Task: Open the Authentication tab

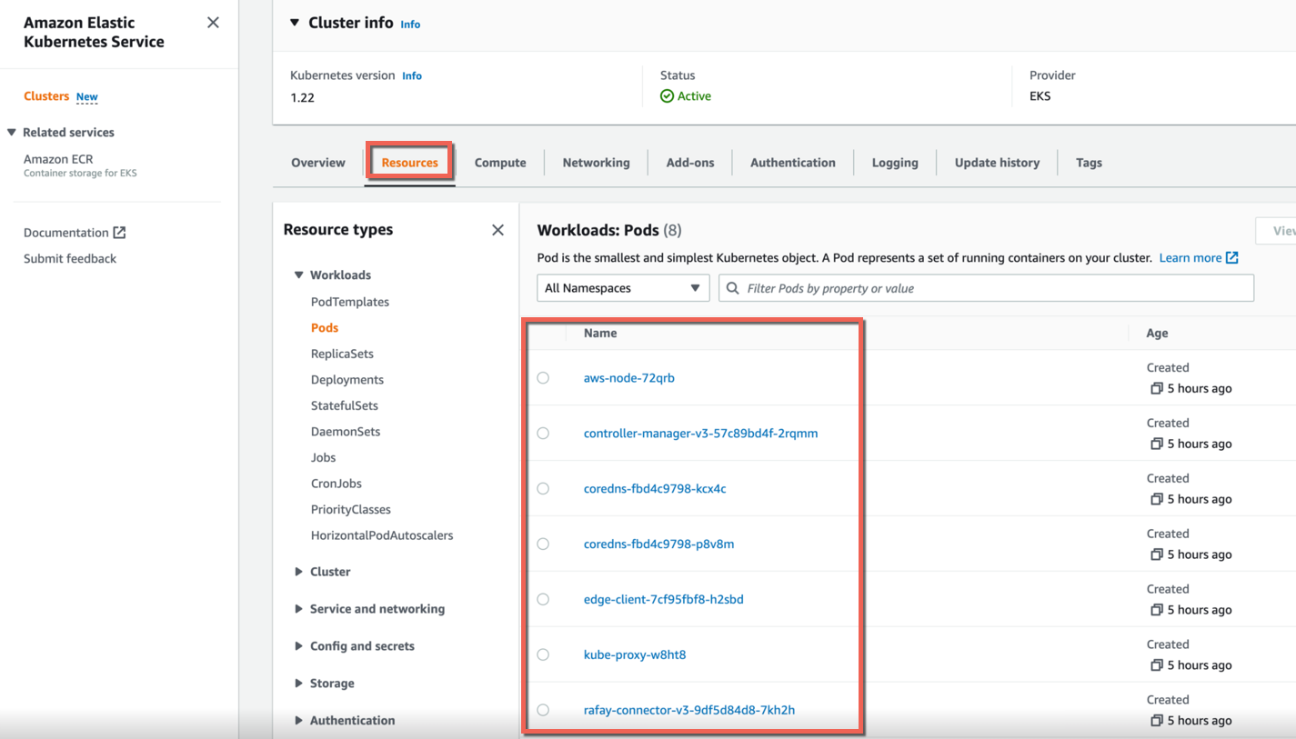Action: 793,163
